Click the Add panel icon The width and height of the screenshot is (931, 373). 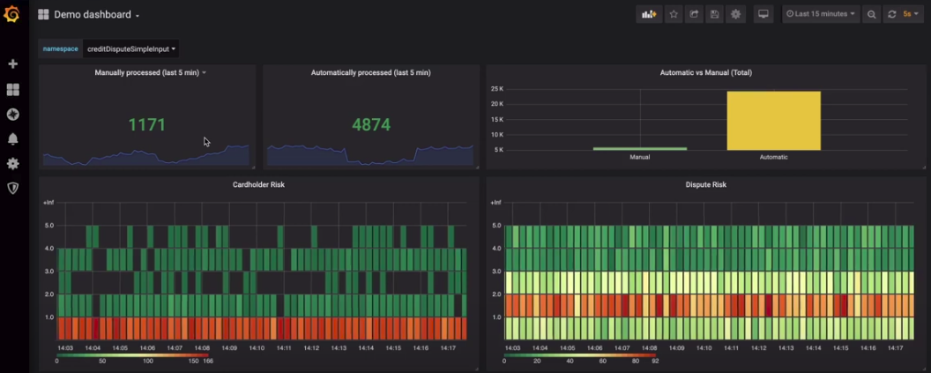(x=649, y=14)
